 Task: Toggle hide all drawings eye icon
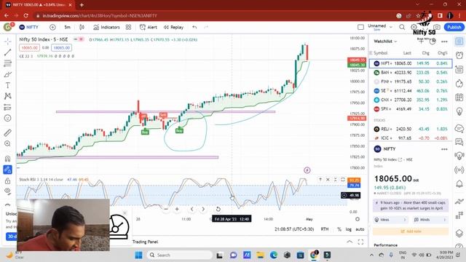pos(8,191)
